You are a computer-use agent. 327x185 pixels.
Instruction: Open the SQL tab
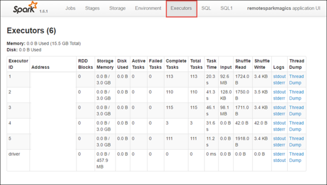pos(206,9)
